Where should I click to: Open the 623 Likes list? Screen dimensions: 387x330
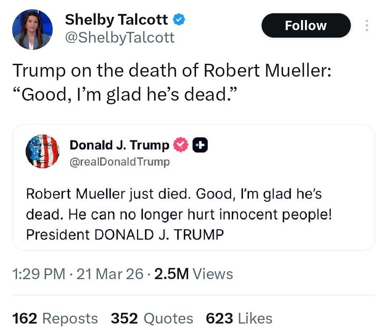pos(239,318)
